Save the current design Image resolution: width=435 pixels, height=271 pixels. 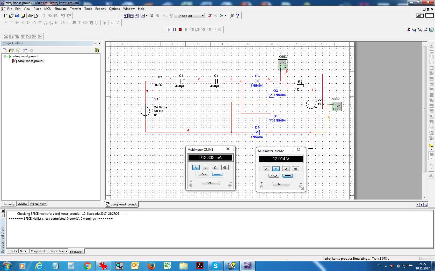23,16
